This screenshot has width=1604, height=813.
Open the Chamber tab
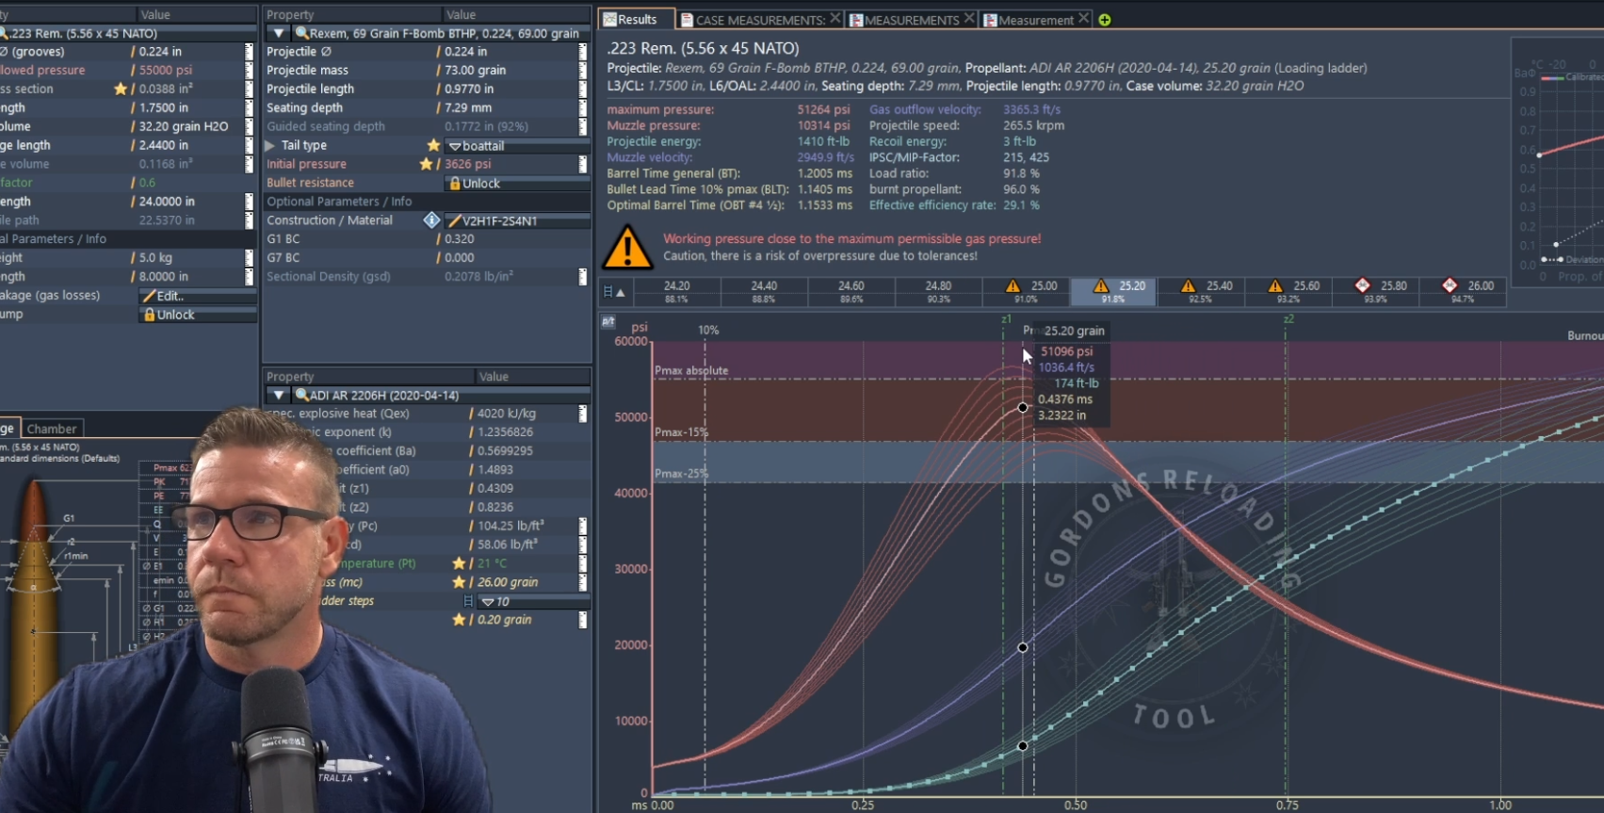(52, 429)
